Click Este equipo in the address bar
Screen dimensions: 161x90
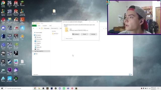pyautogui.click(x=47, y=28)
